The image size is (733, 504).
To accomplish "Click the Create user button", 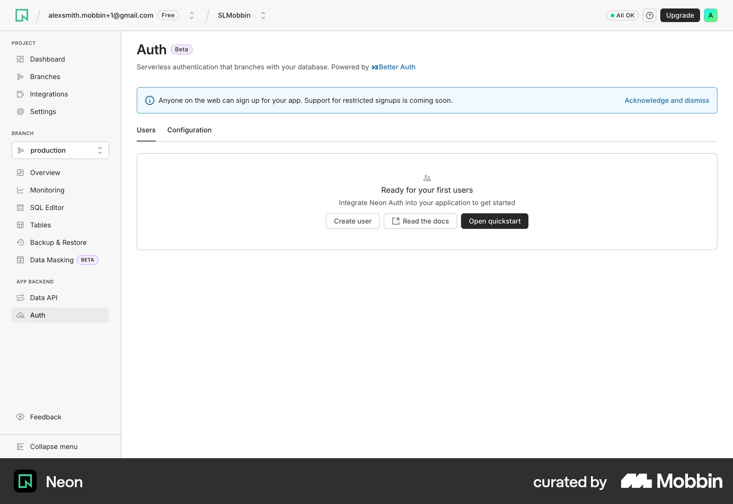I will point(352,221).
